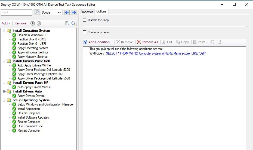Click the folder icon of Install Drivers Pack Dell
This screenshot has height=150, width=253.
pos(9,61)
